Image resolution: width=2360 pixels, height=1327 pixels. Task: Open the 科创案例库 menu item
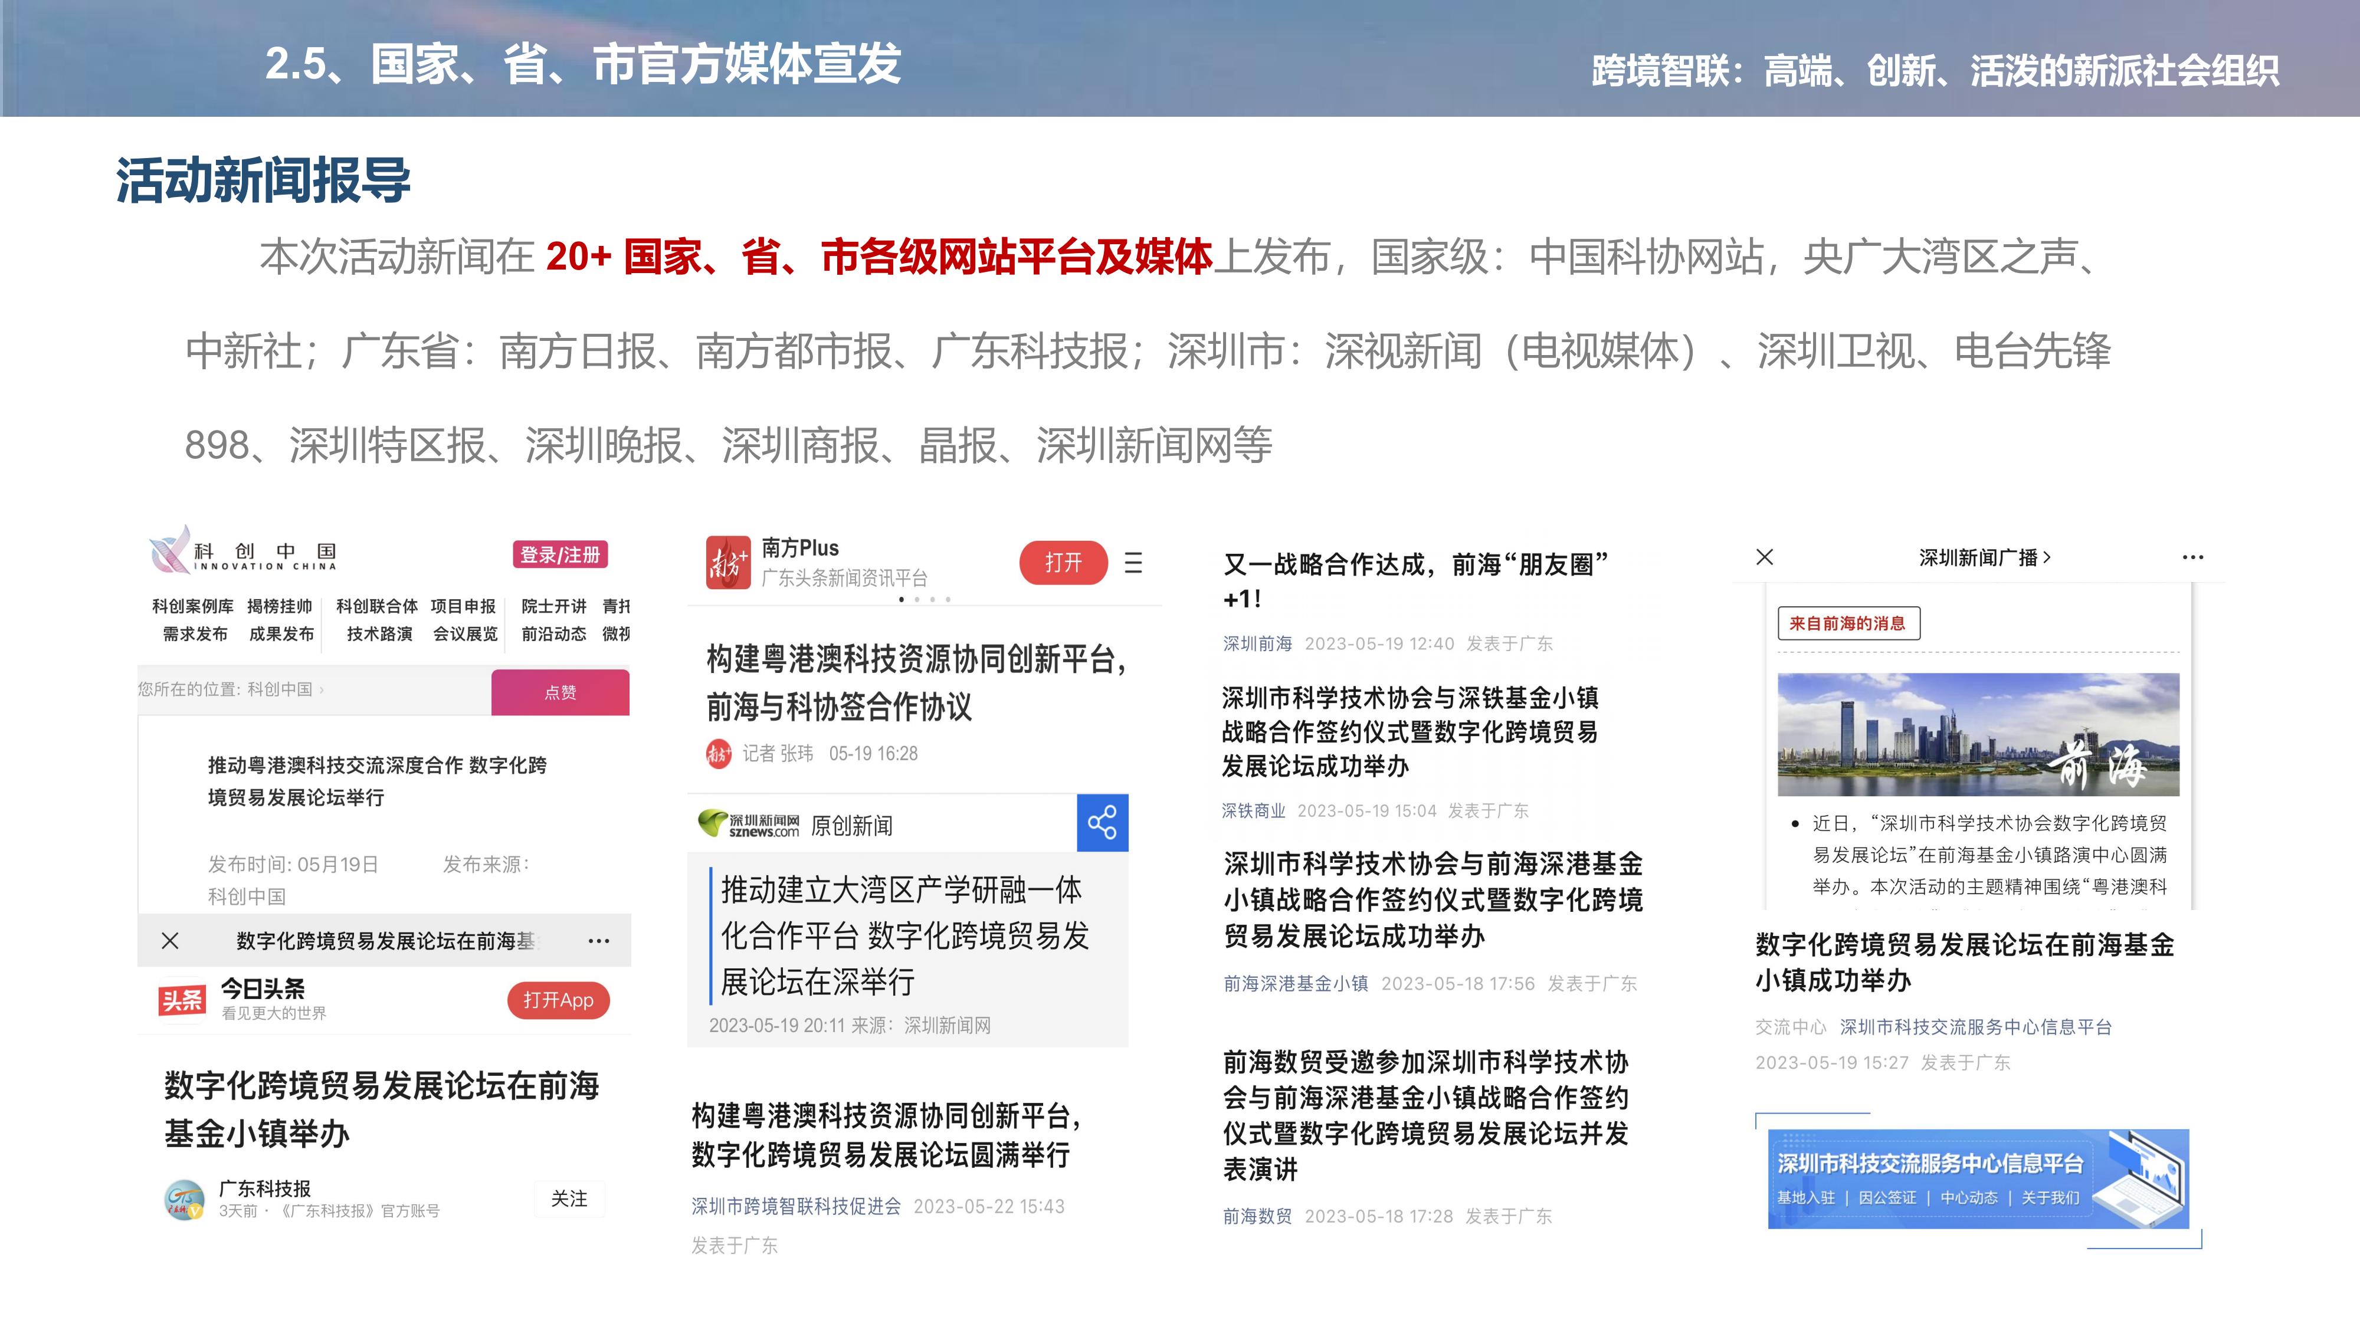pyautogui.click(x=192, y=606)
